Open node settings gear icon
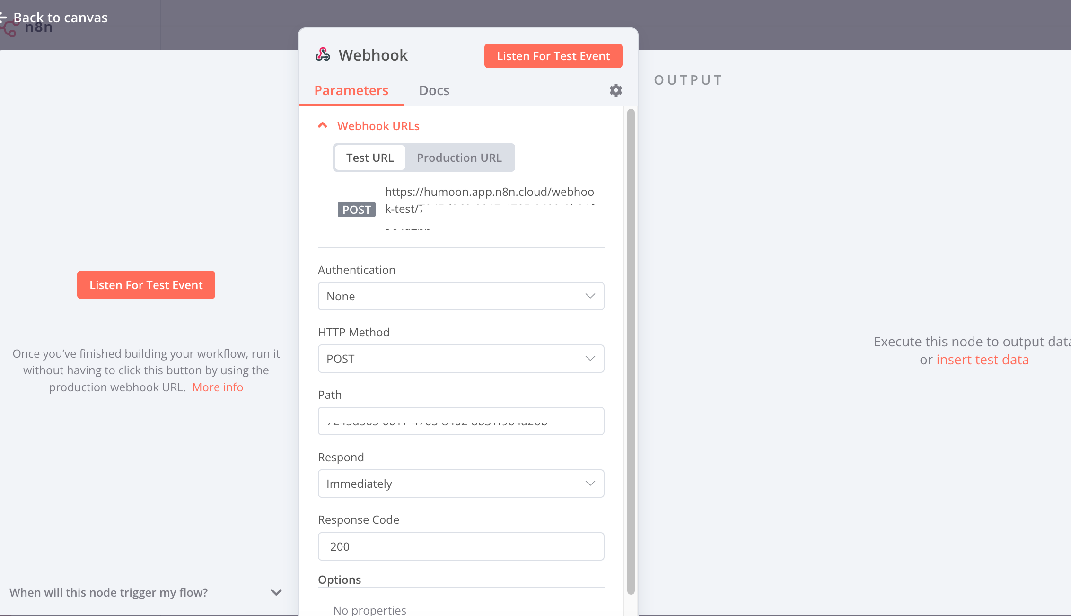The image size is (1071, 616). pyautogui.click(x=615, y=90)
